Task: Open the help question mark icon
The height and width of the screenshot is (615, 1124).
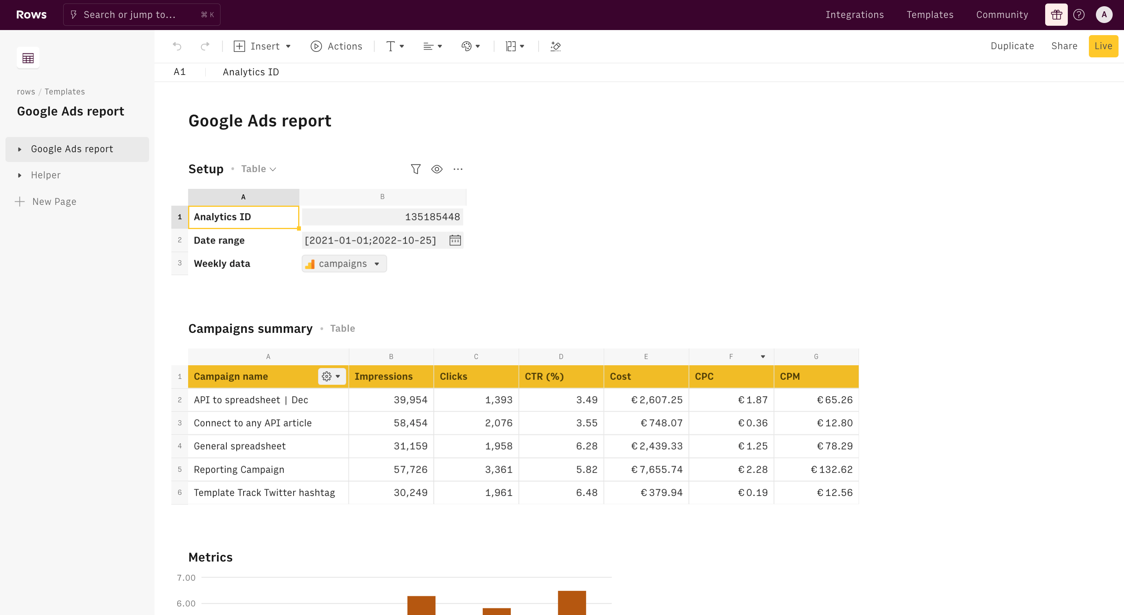Action: click(1079, 15)
